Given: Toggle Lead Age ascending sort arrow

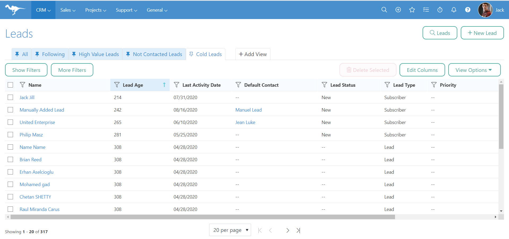Looking at the screenshot, I should [x=164, y=85].
